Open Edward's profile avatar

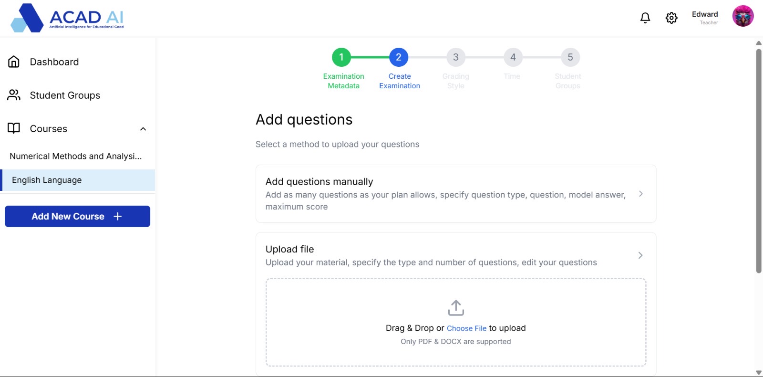[742, 16]
